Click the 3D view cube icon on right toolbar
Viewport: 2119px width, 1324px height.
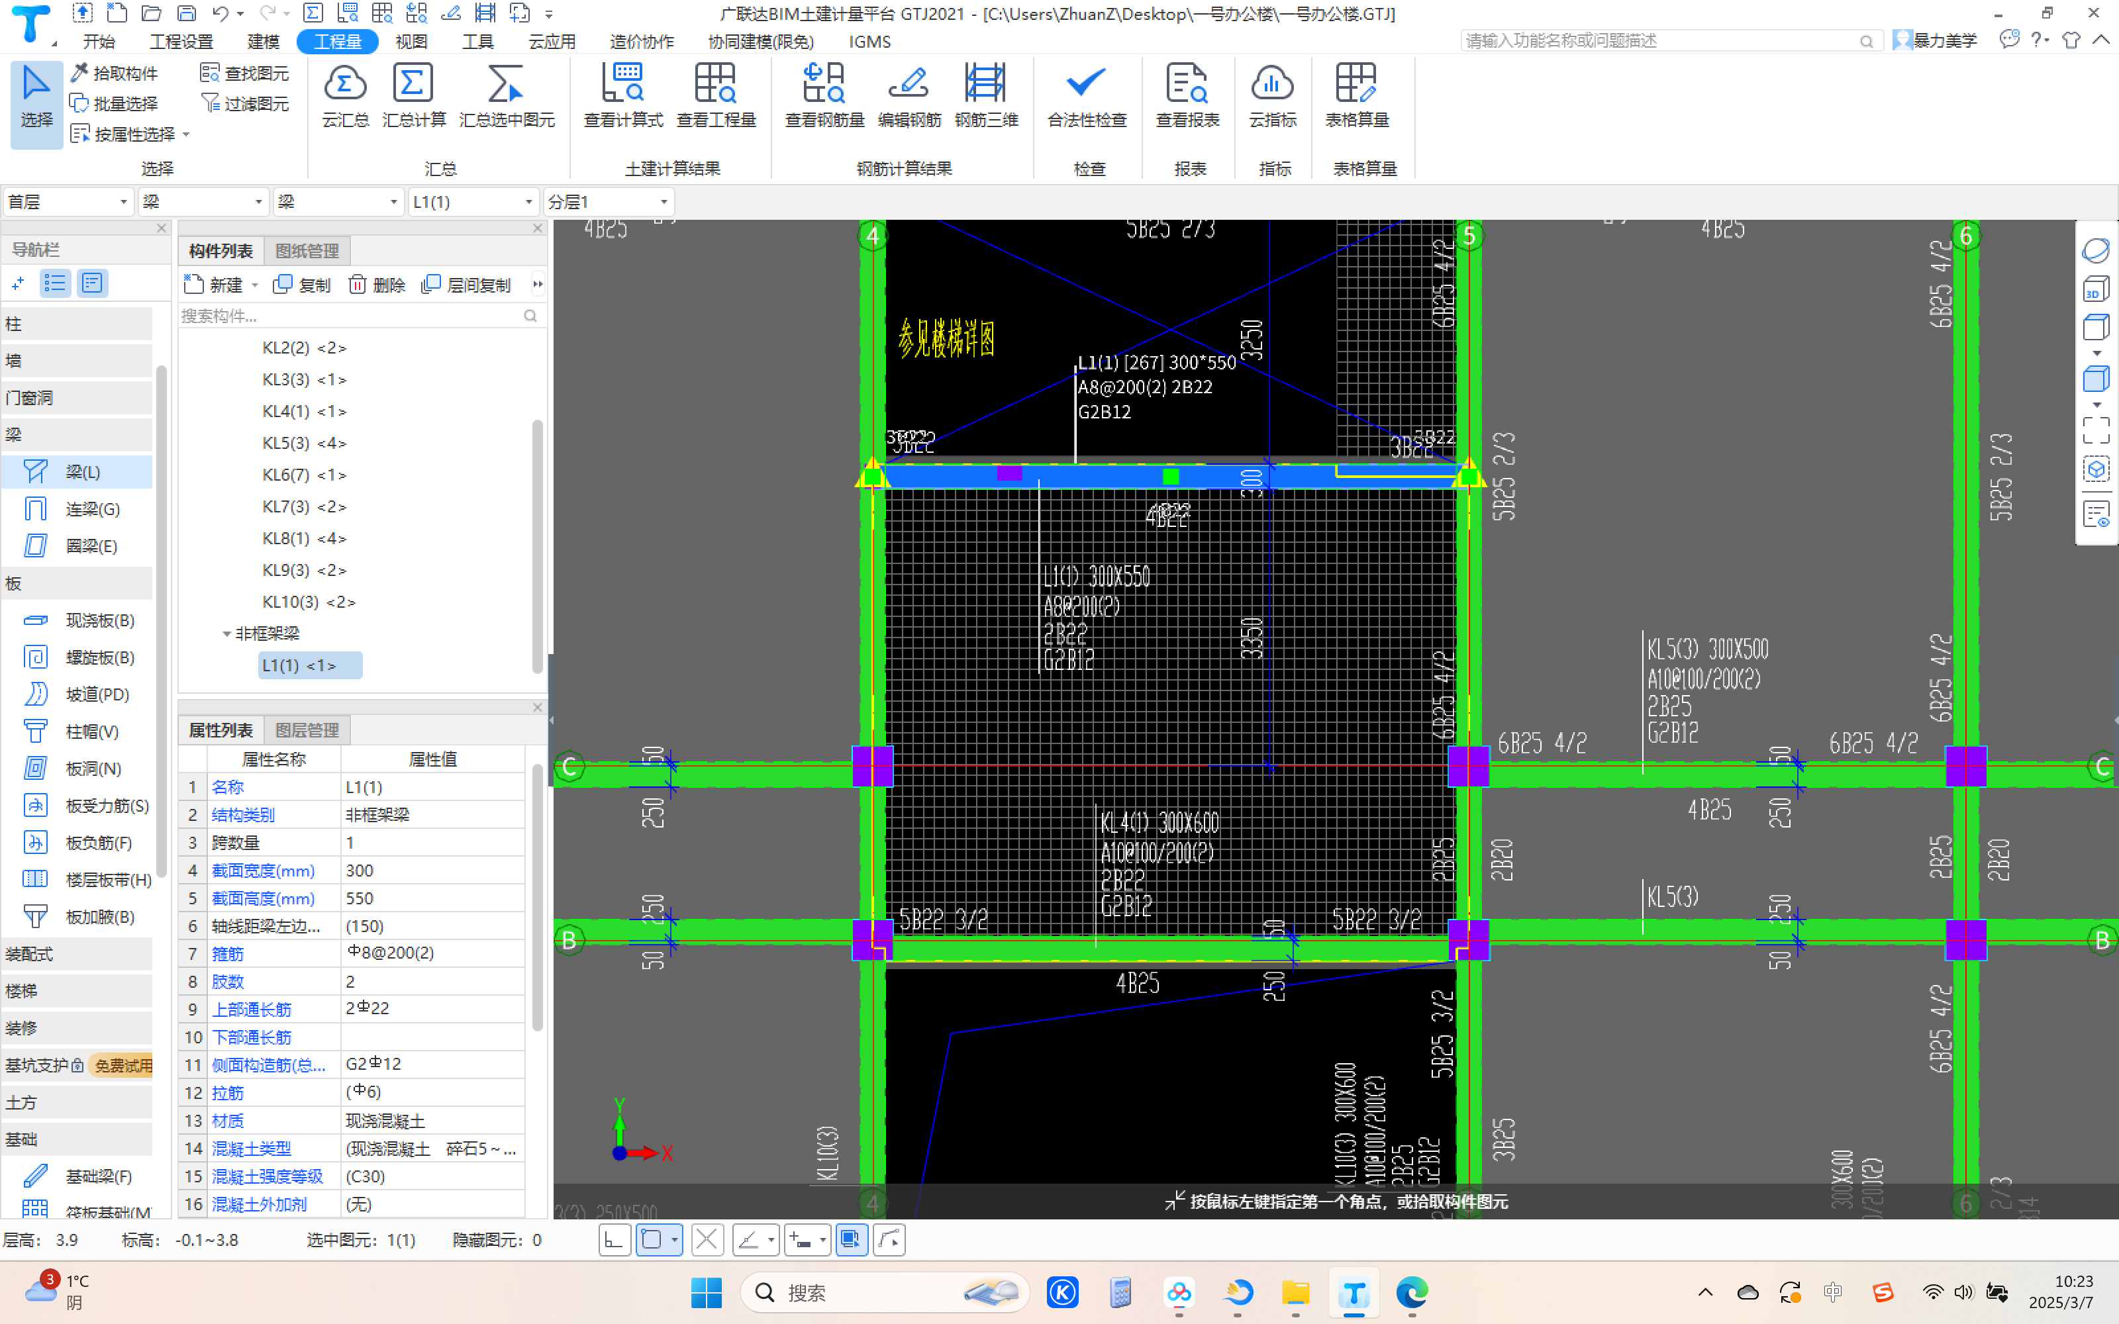click(2095, 289)
